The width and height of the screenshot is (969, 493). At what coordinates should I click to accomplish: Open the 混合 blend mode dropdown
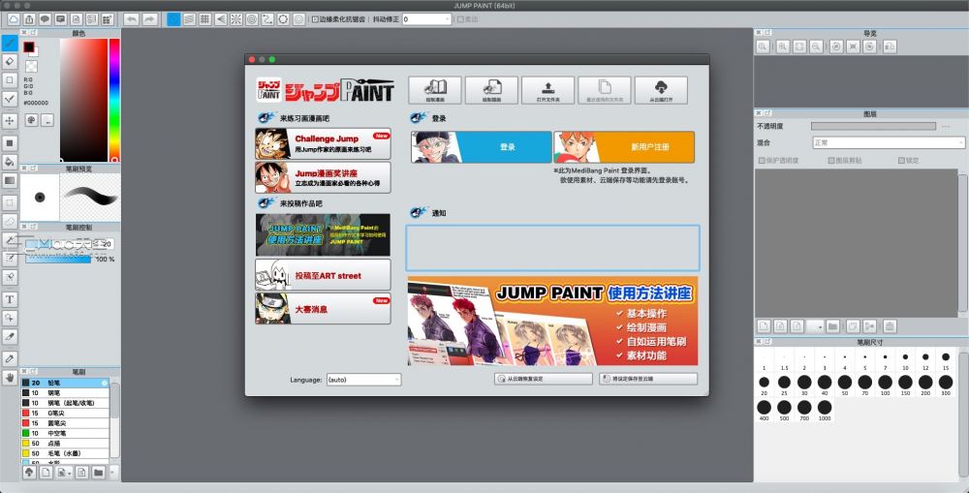[x=888, y=142]
